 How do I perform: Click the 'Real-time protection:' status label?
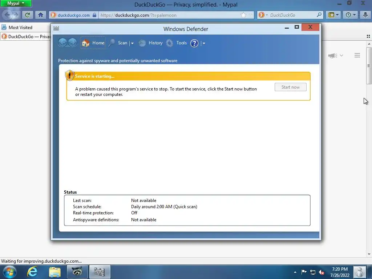click(93, 213)
